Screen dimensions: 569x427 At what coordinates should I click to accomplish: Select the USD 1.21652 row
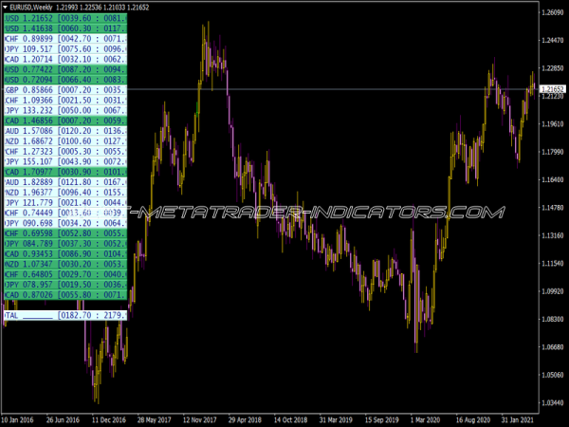tap(64, 18)
